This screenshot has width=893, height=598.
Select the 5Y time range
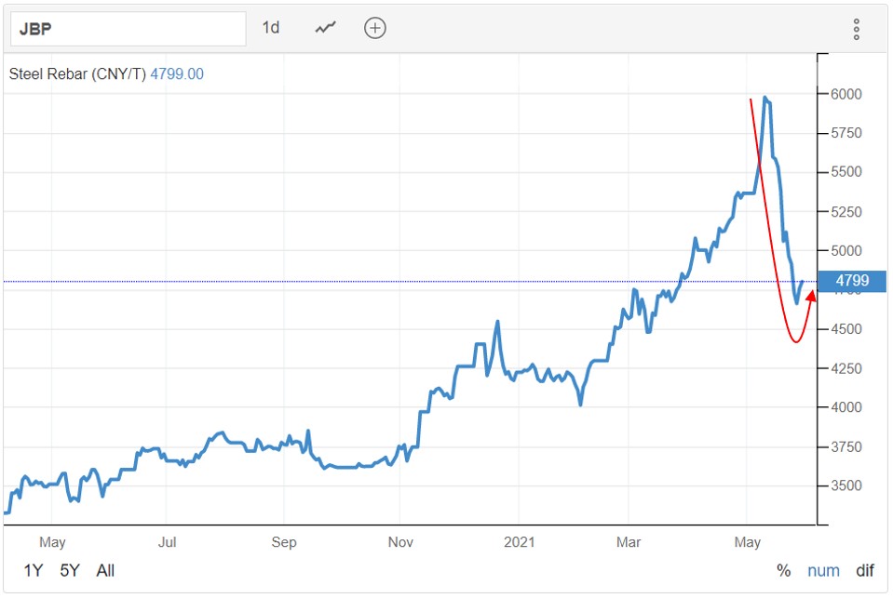tap(70, 570)
